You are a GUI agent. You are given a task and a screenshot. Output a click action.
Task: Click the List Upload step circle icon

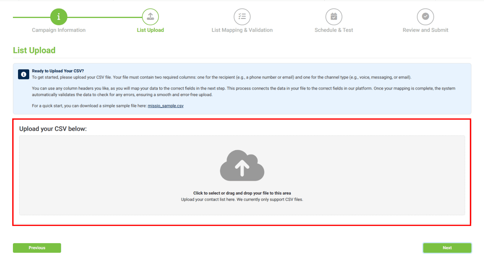[x=150, y=17]
